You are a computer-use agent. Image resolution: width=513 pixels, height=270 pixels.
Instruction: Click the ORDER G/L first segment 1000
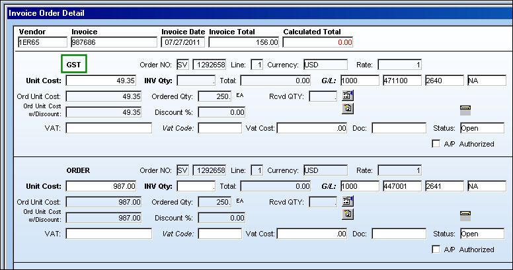[360, 186]
